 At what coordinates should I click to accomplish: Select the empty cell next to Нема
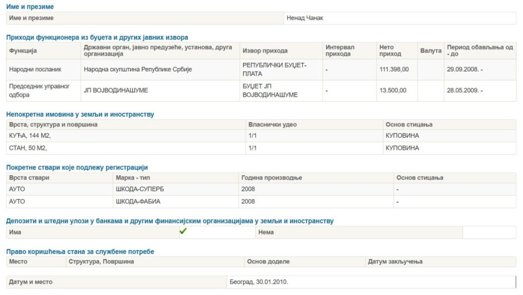pos(489,232)
